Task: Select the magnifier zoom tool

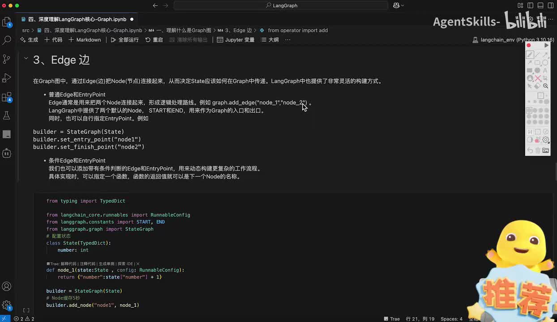Action: tap(545, 86)
